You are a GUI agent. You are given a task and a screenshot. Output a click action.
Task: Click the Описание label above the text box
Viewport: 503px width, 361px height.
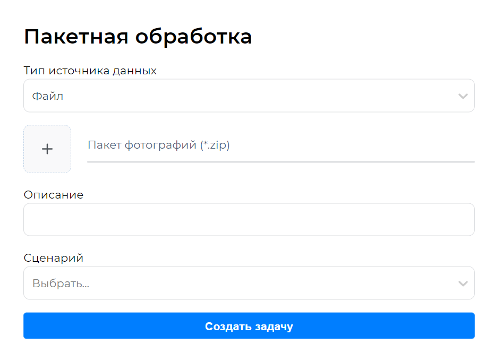(53, 195)
